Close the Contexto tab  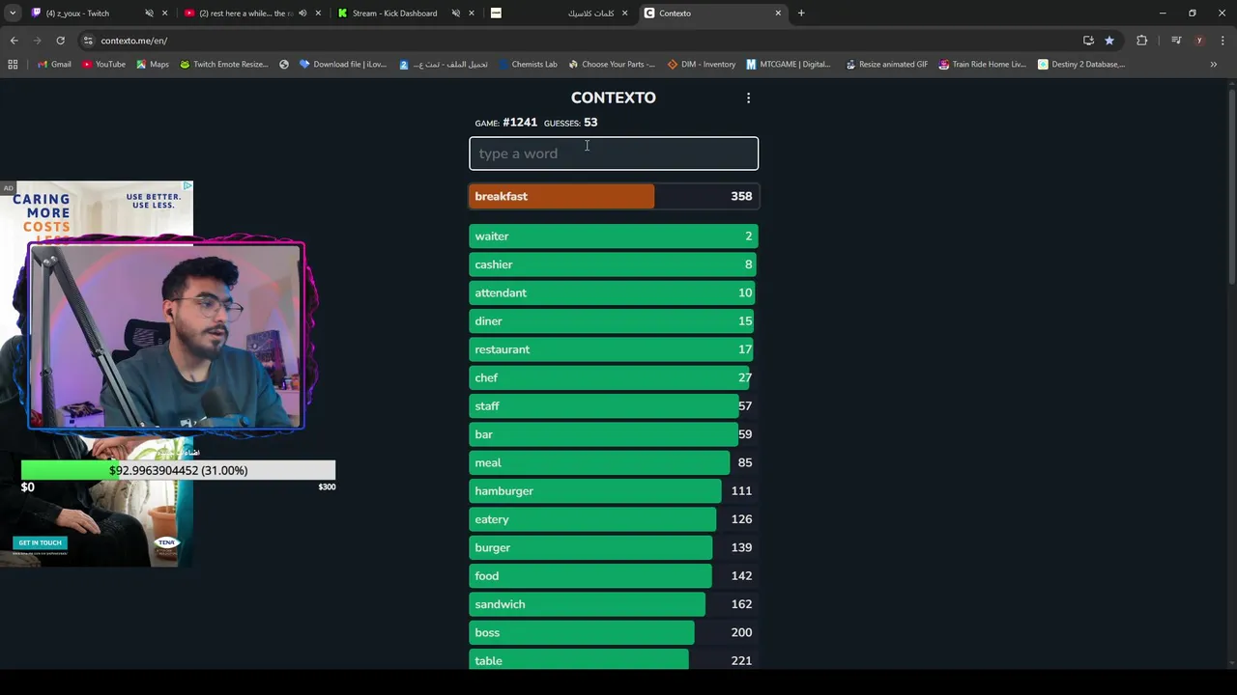click(x=778, y=14)
